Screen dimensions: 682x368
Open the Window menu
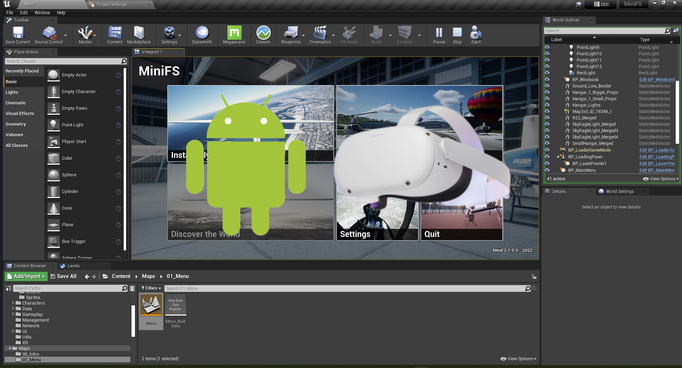tap(42, 12)
